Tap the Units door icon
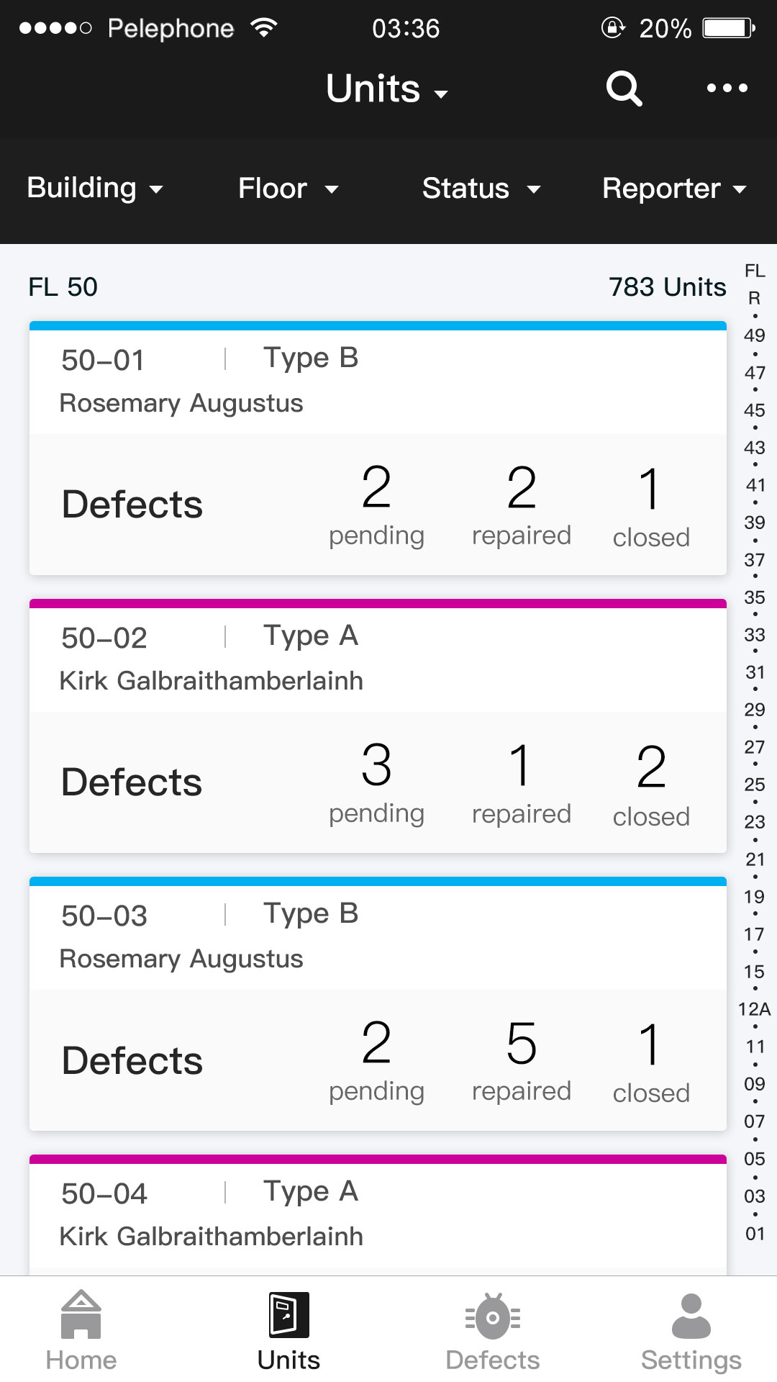 pyautogui.click(x=289, y=1314)
